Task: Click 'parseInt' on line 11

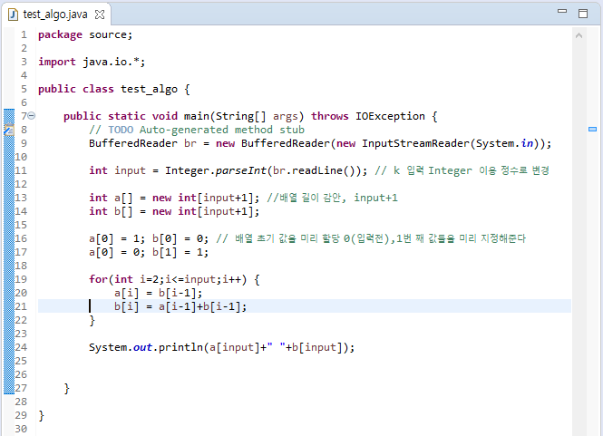Action: pos(240,170)
